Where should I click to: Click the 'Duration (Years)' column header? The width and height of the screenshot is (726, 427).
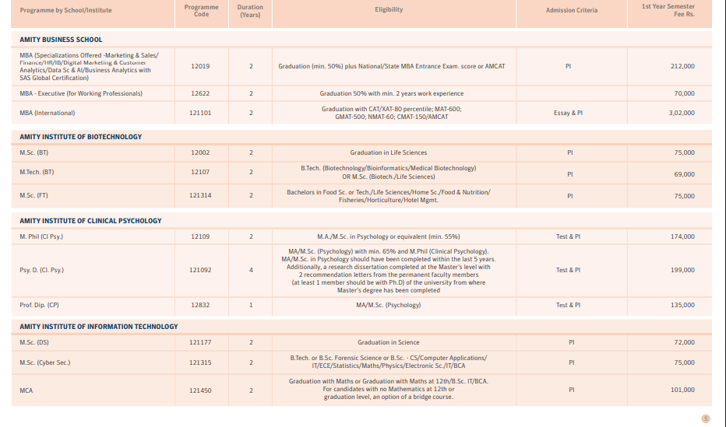[250, 11]
